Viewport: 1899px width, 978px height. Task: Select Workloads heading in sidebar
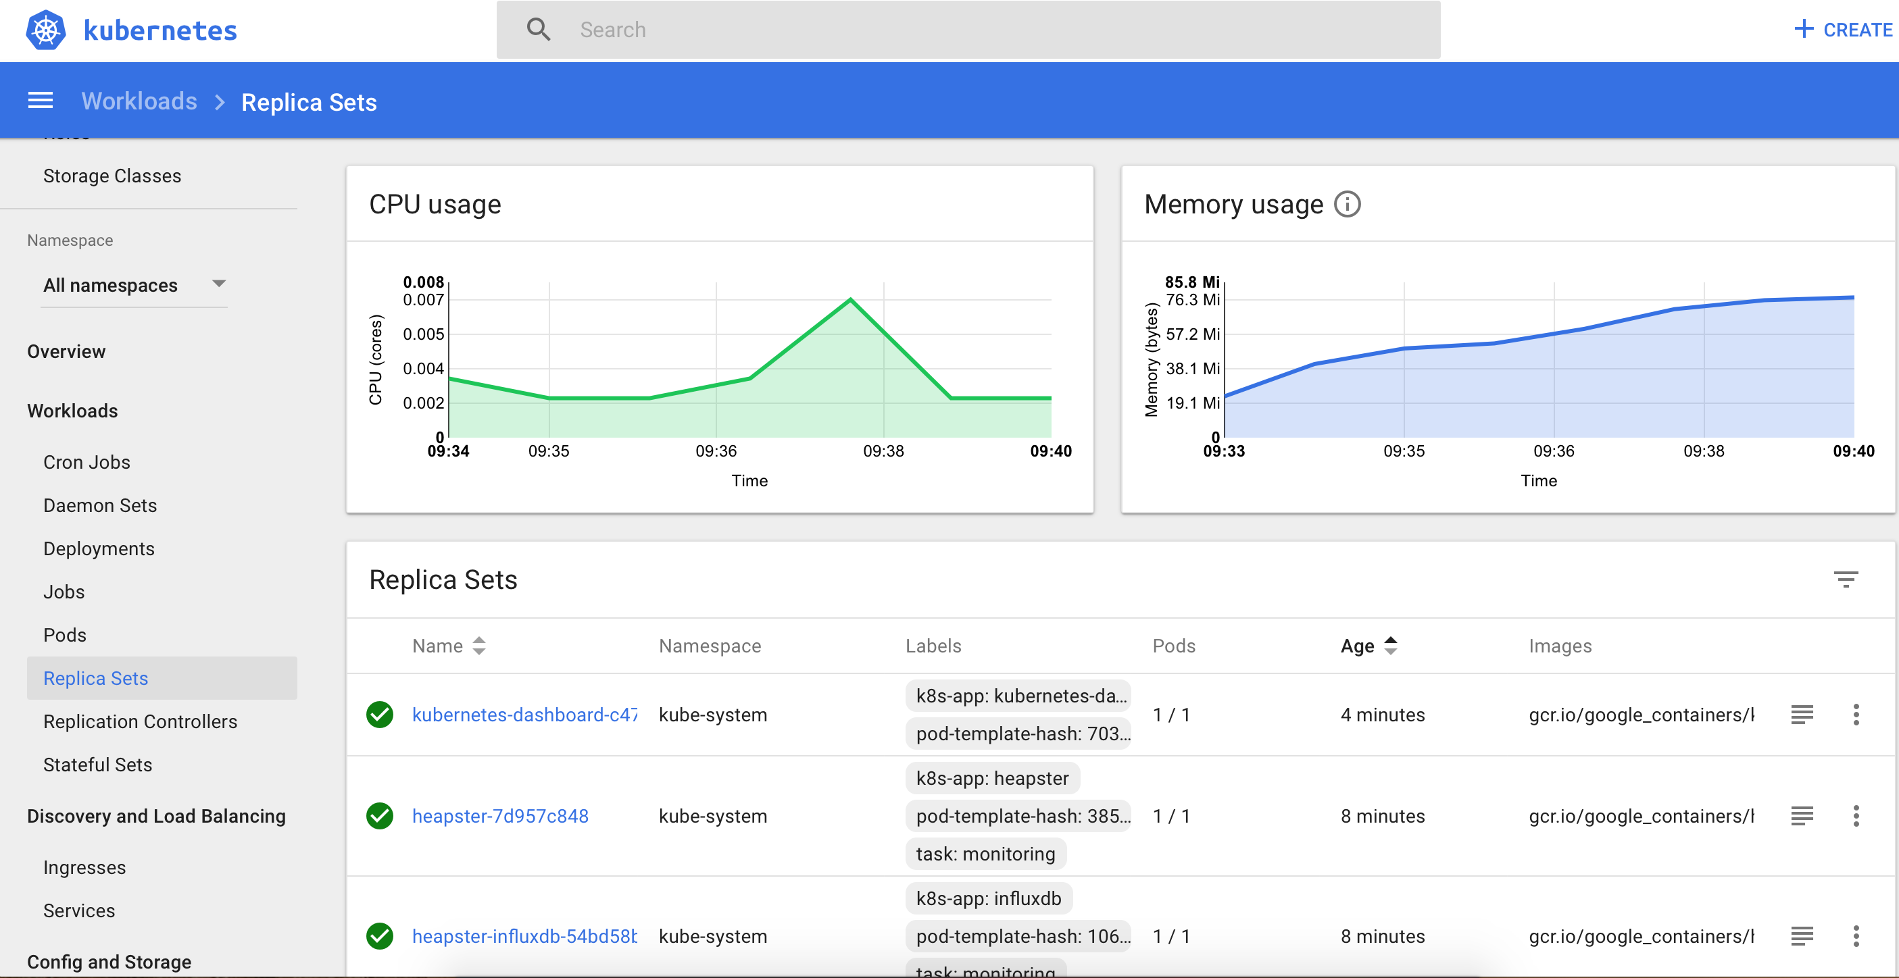72,411
